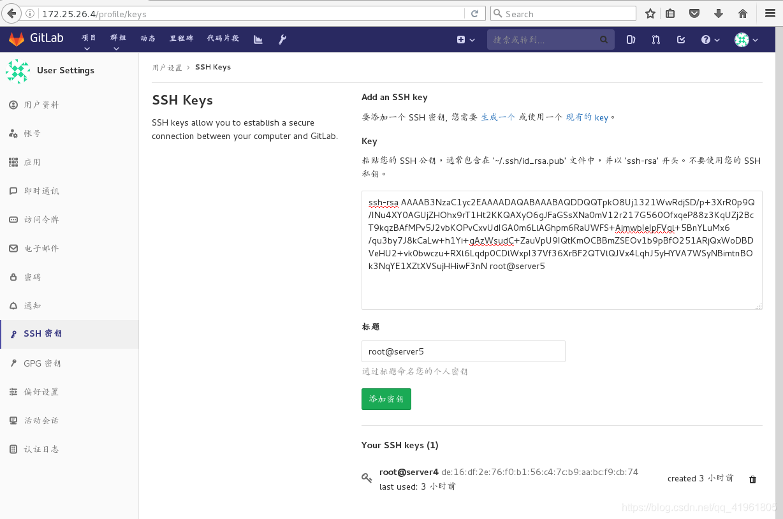
Task: Click 电子邮件 envelope icon in sidebar
Action: pos(13,248)
